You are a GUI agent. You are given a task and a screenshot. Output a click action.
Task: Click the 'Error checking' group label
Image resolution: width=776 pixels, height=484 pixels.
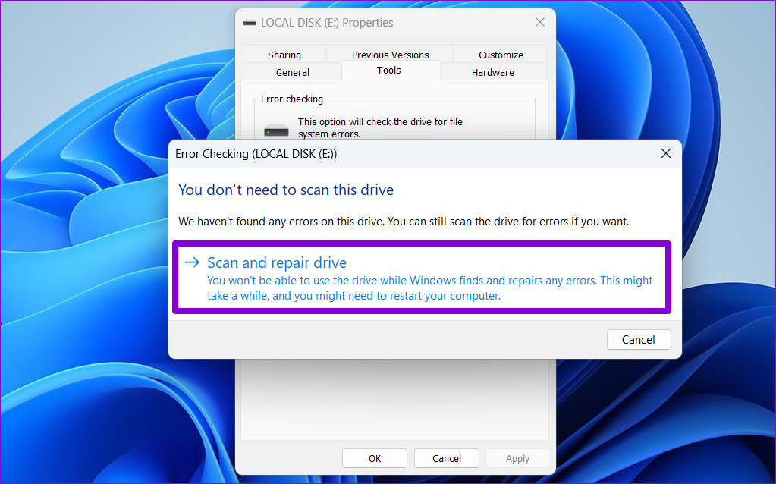[292, 99]
